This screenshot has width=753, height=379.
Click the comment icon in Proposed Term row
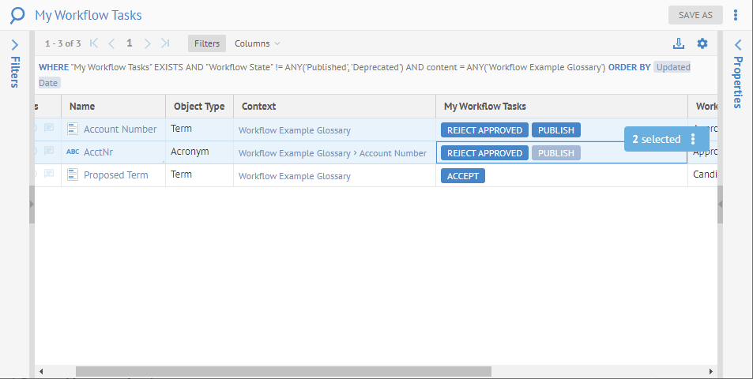[49, 174]
